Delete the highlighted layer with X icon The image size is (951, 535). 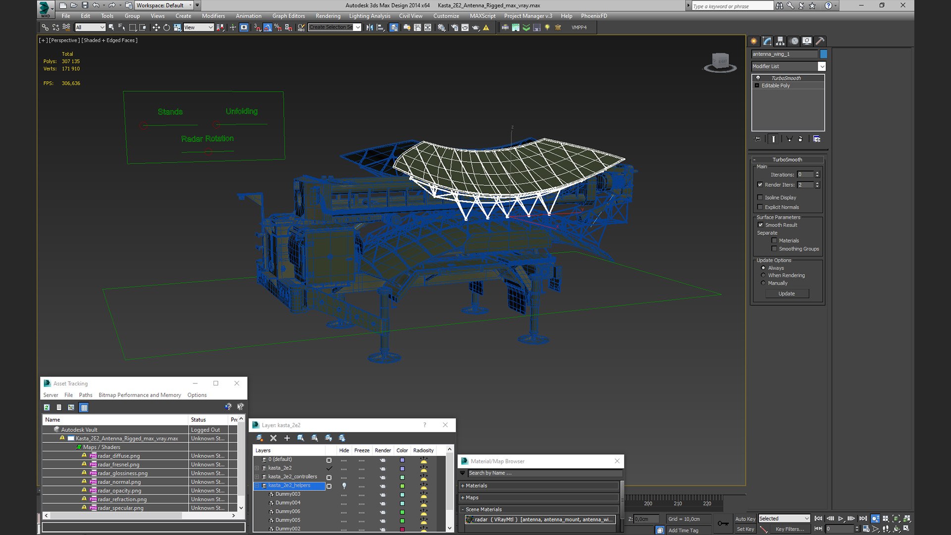pos(273,438)
